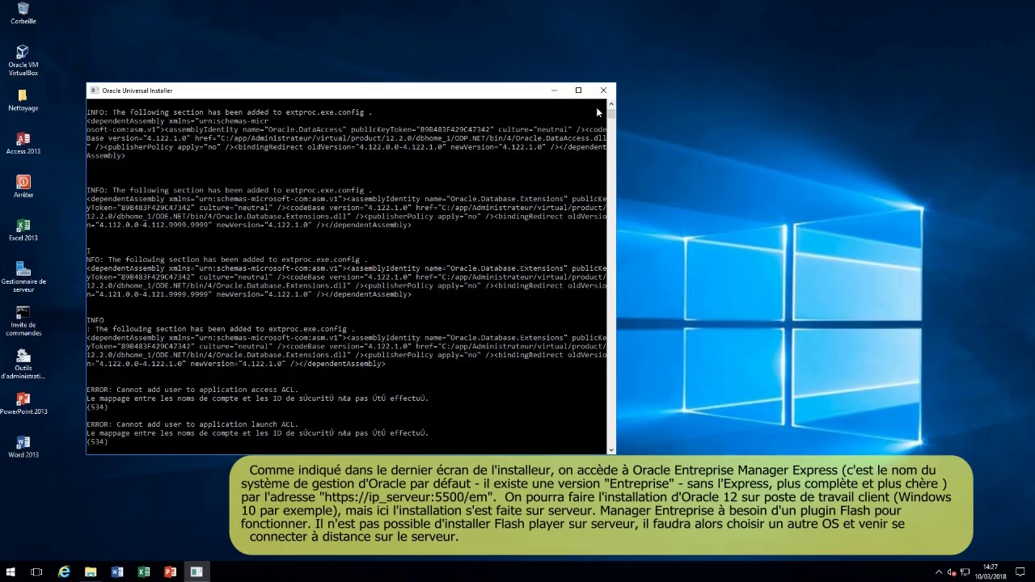Select the Arrêter desktop shortcut
The width and height of the screenshot is (1035, 582).
coord(23,187)
